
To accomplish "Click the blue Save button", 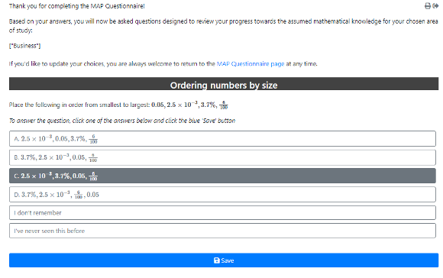I will pyautogui.click(x=224, y=260).
